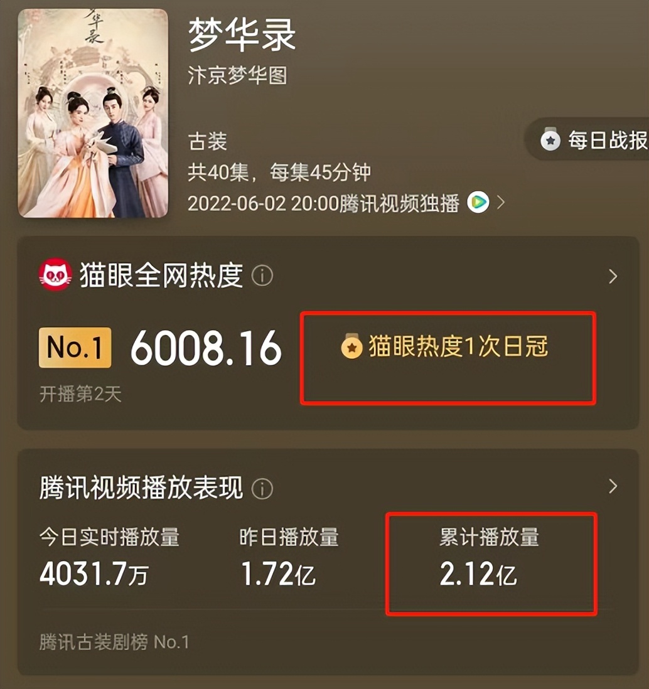
Task: Click the medal icon beside 每日战报
Action: (x=550, y=139)
